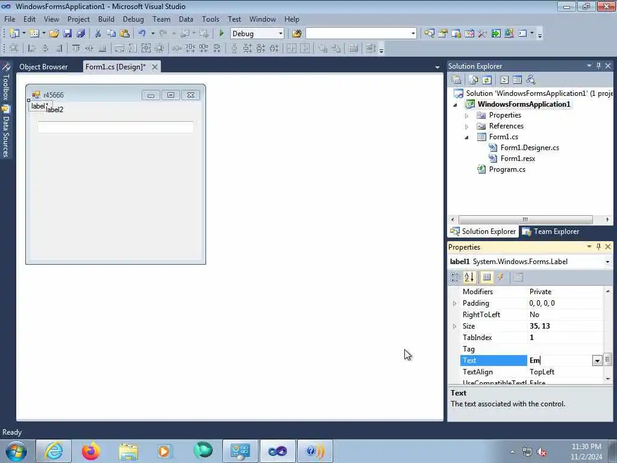Click the Copy toolbar icon

coord(111,34)
